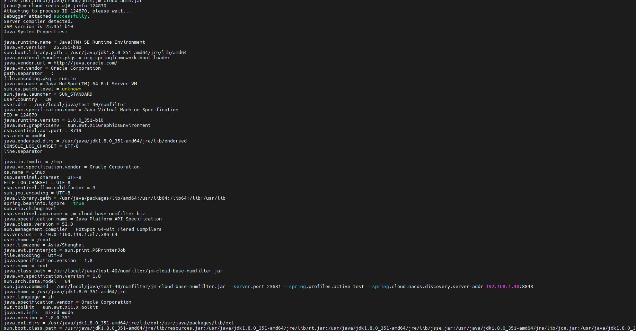This screenshot has height=331, width=636.
Task: Click the --spring.profiles.active=test argument
Action: point(324,287)
